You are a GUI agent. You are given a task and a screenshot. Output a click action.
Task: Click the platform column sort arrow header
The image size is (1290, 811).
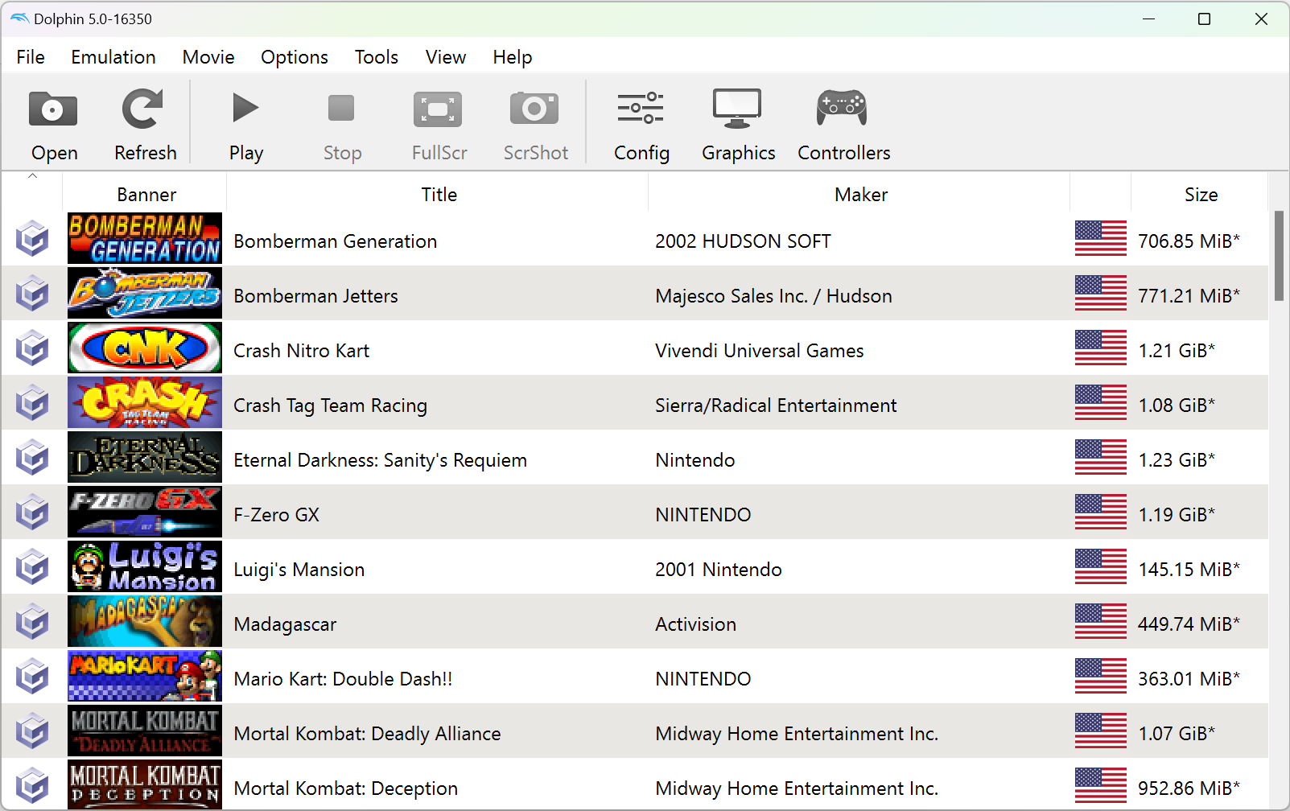click(32, 191)
